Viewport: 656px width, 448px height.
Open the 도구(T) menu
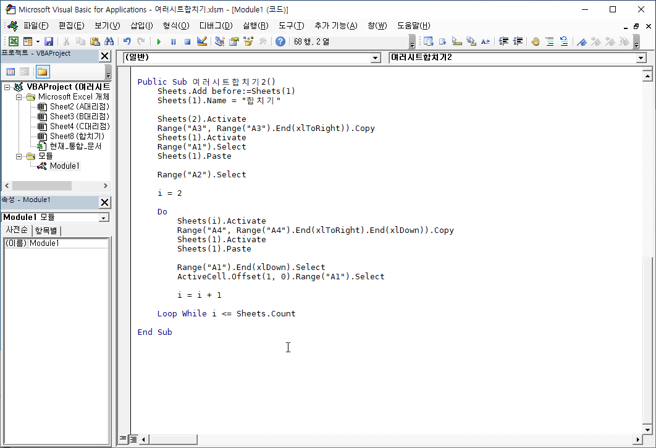click(x=292, y=25)
